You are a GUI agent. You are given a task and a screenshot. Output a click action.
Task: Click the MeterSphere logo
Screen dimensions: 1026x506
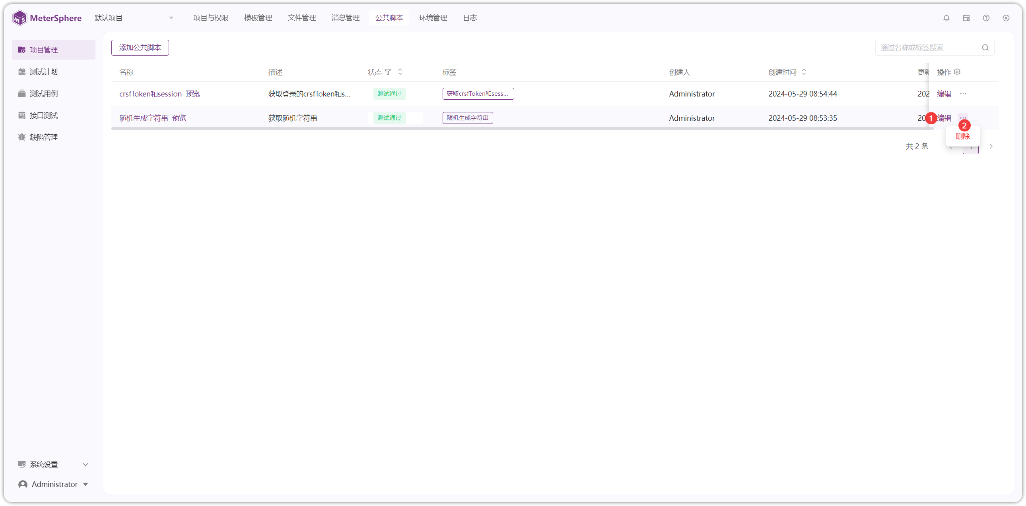coord(47,18)
